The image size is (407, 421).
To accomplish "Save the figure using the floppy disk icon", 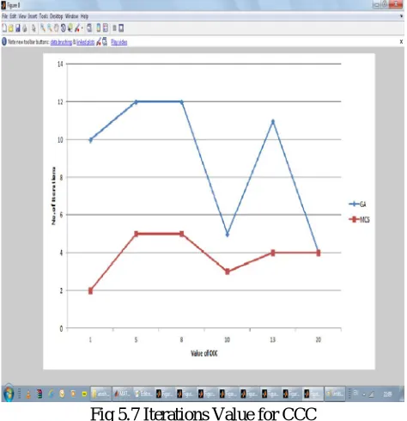I will coord(18,28).
